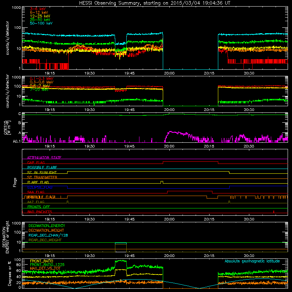292x292 pixels.
Task: Click the 'B' class tick in GOES panel
Action: [x=20, y=123]
